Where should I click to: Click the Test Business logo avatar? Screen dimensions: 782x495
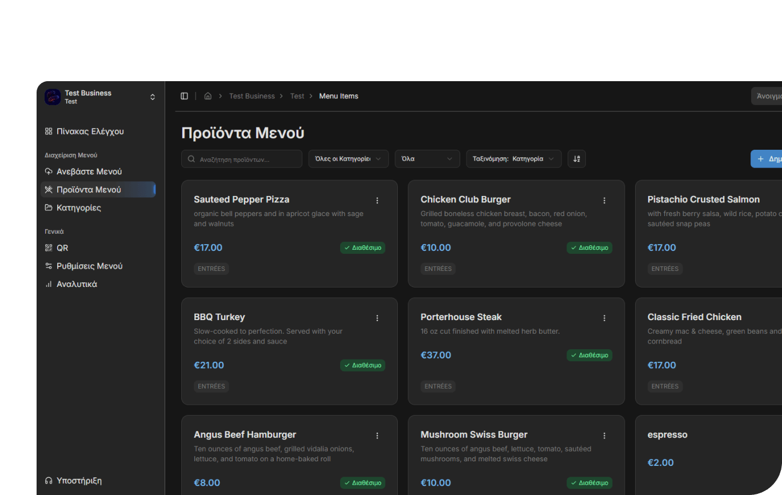[53, 97]
